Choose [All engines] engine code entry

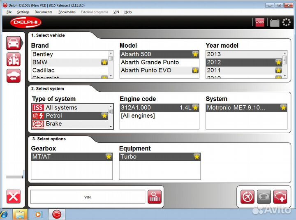click(x=138, y=116)
